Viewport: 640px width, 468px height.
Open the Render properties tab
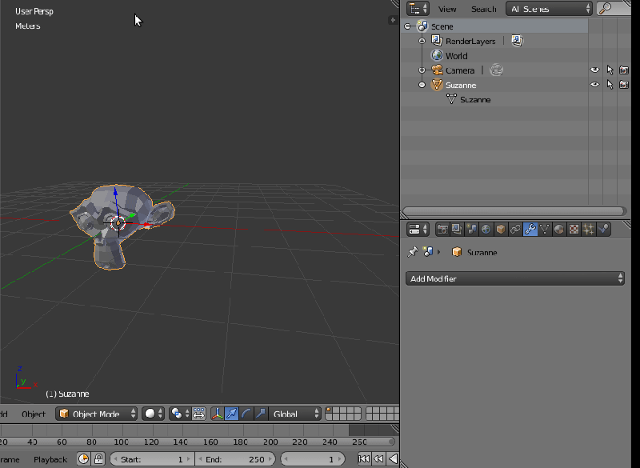(442, 230)
